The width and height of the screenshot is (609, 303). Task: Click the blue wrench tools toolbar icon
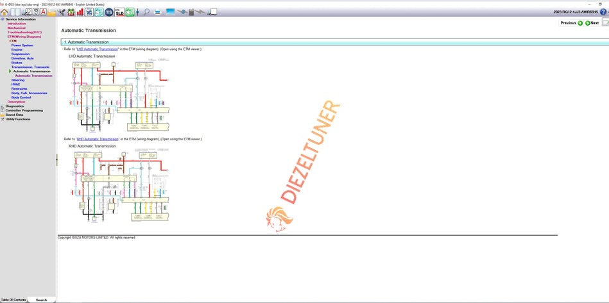tap(89, 12)
